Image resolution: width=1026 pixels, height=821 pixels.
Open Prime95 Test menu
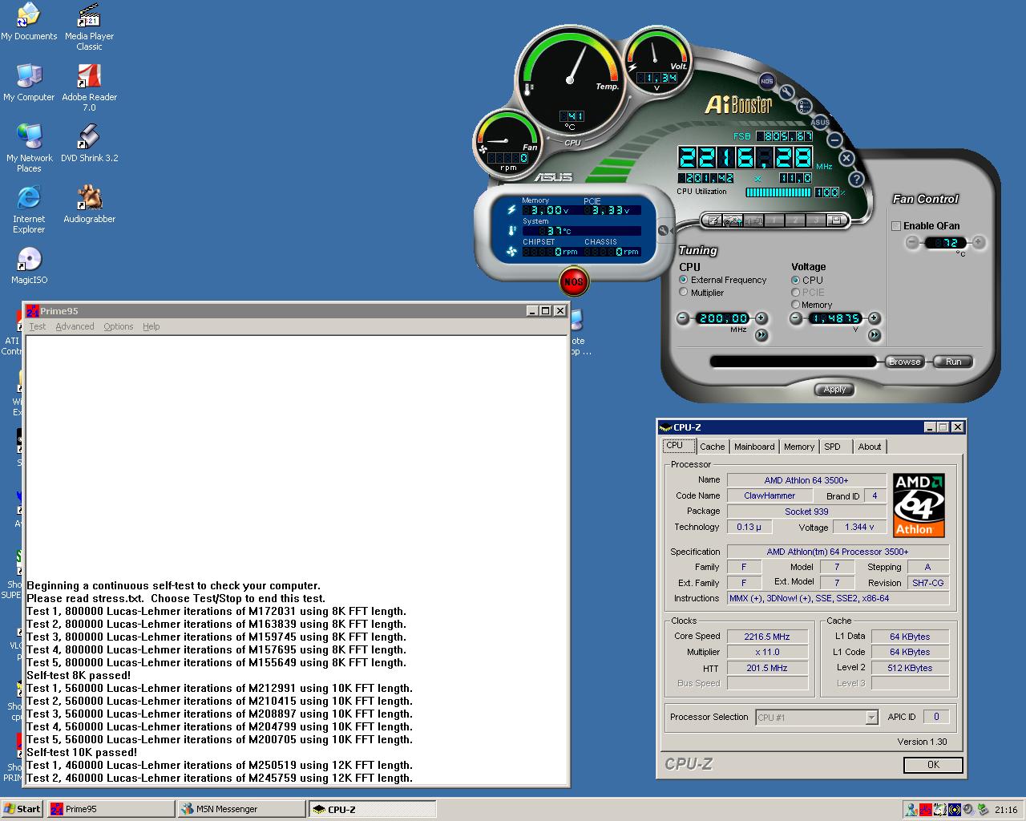pyautogui.click(x=38, y=326)
